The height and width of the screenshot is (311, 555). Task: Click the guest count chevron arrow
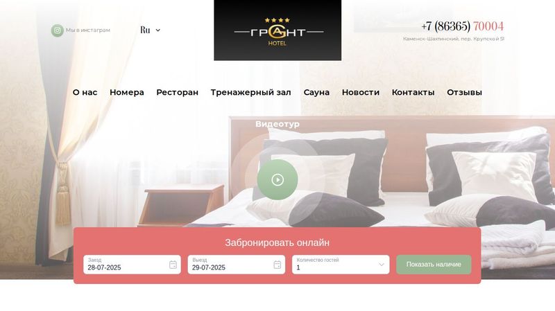pos(381,265)
